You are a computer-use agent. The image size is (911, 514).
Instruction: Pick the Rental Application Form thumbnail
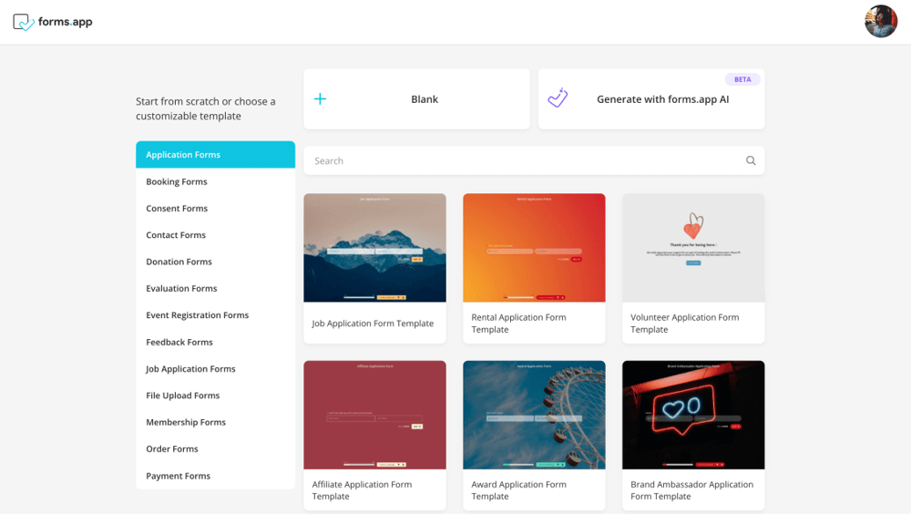tap(534, 248)
